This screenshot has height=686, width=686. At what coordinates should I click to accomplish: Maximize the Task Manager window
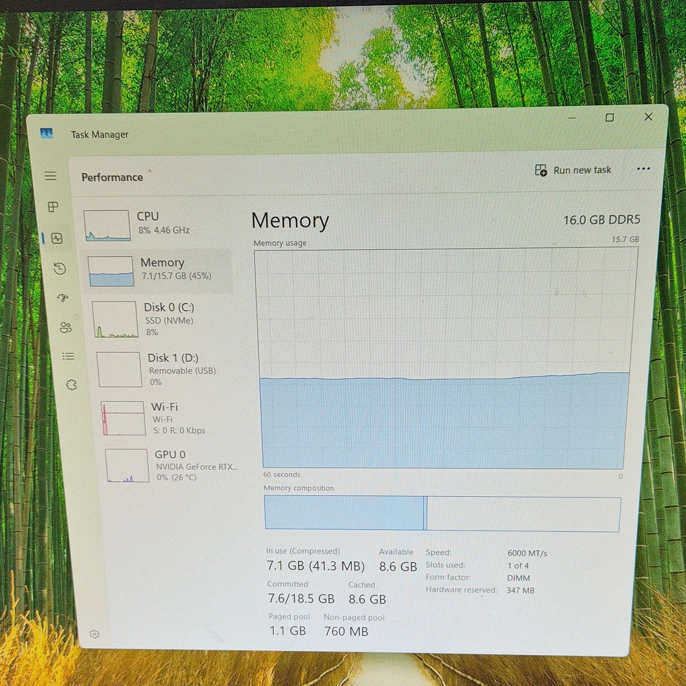click(609, 117)
